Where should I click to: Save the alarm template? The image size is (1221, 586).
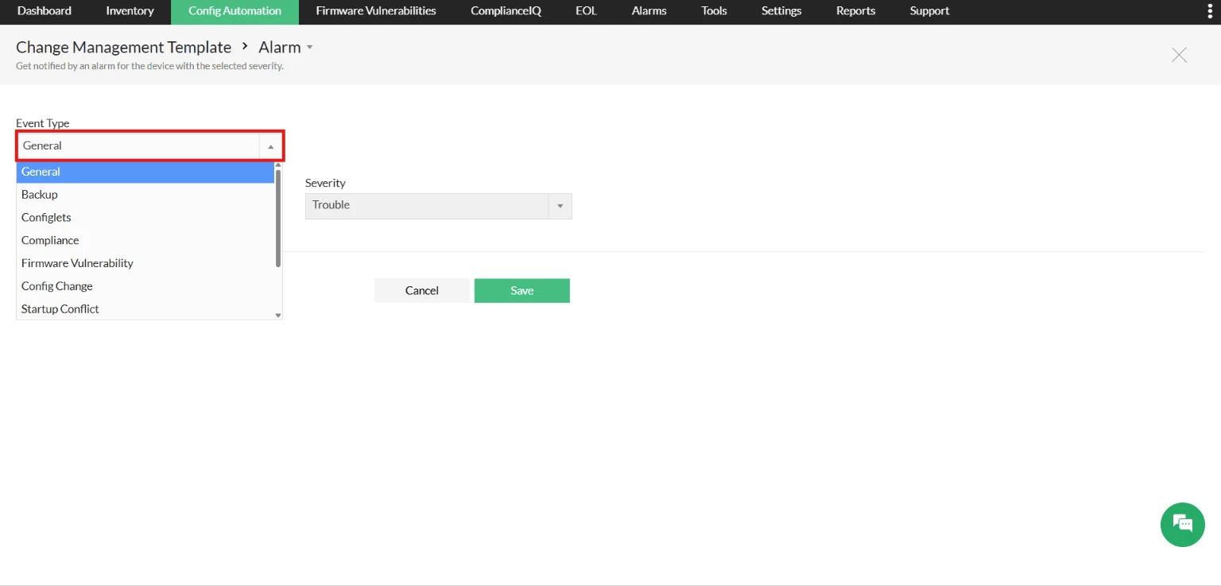[x=522, y=291]
